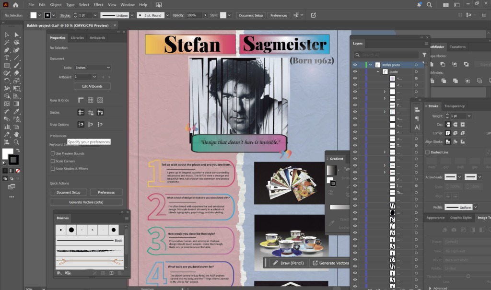This screenshot has width=491, height=290.
Task: Open the Search magnifier in top bar
Action: pos(429,5)
